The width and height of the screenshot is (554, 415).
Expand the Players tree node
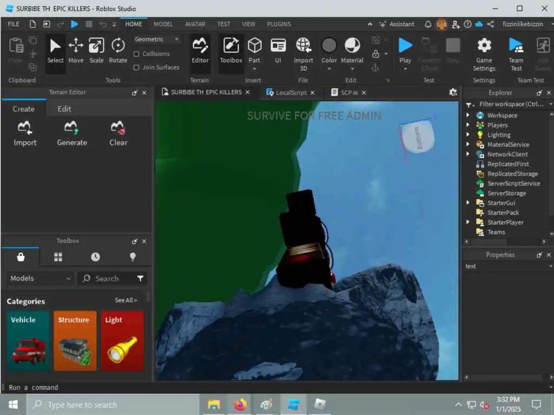click(468, 125)
